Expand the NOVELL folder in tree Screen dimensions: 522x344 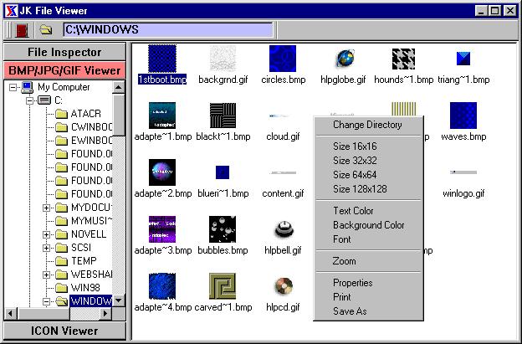[48, 234]
